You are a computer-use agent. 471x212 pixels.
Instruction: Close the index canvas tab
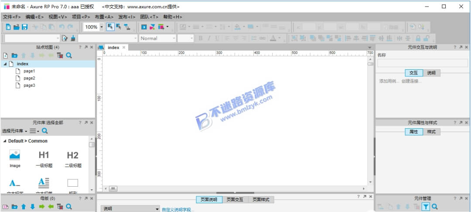tap(123, 48)
